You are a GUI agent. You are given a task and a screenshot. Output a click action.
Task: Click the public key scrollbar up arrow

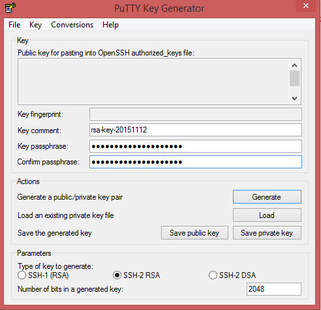pos(295,65)
